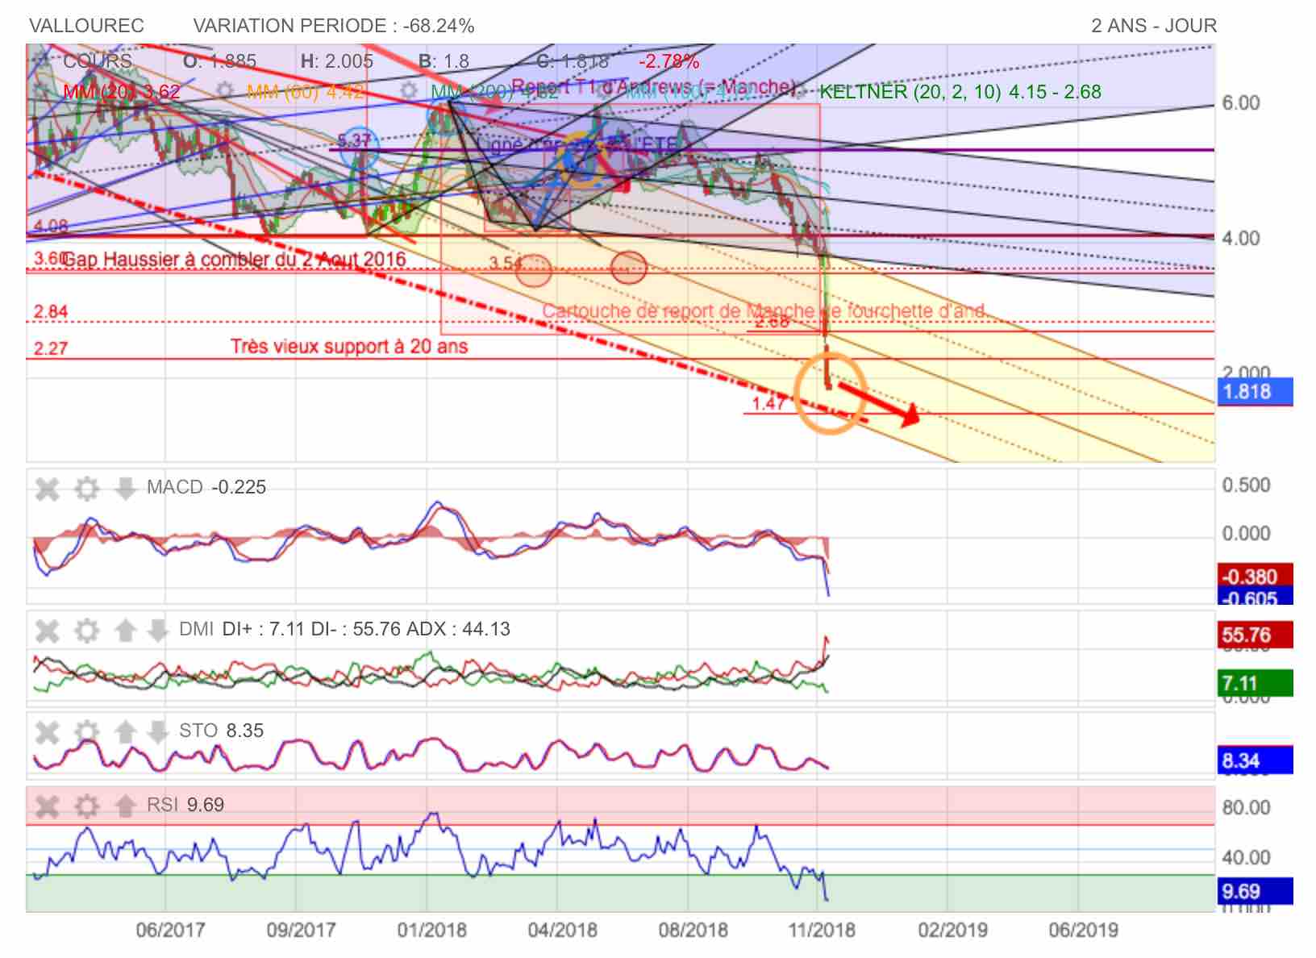Open MACD indicator settings gear
The width and height of the screenshot is (1316, 958).
87,488
